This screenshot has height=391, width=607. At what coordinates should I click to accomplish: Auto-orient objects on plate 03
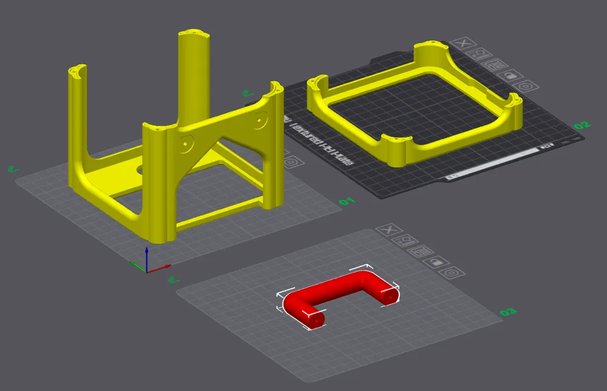click(x=405, y=241)
